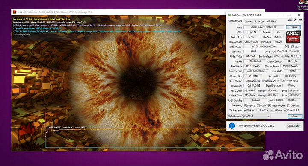308x166 pixels.
Task: Click the BIOS export share icon
Action: (x=287, y=47)
